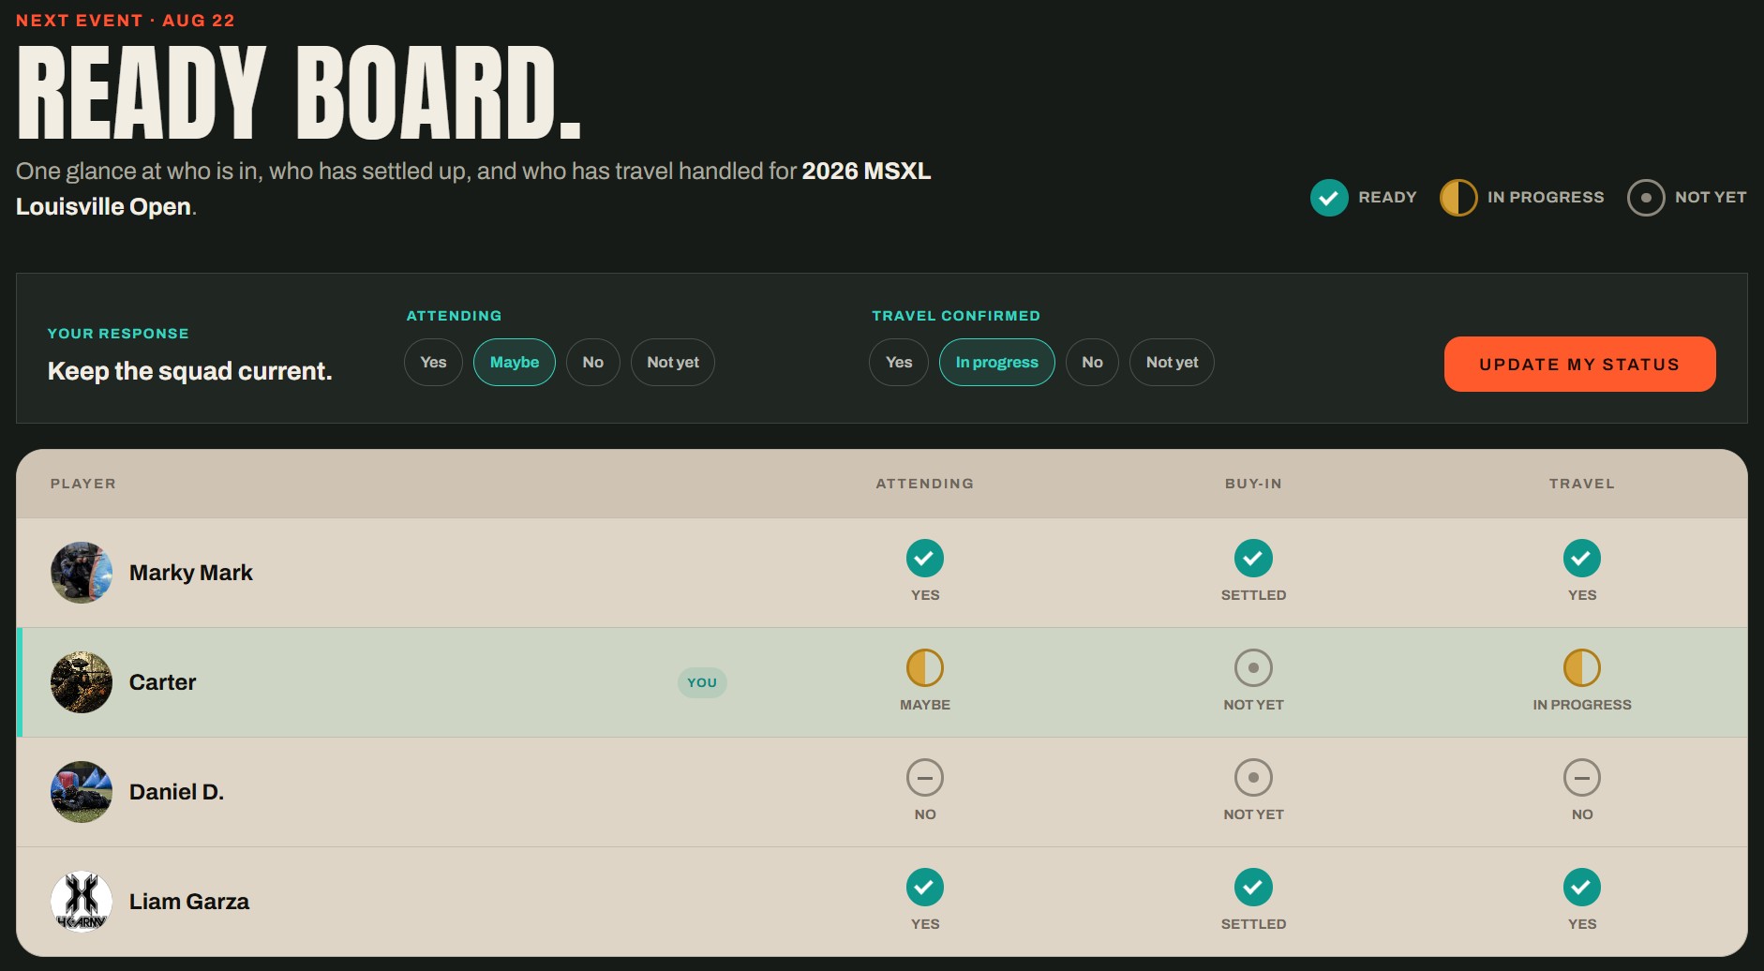Screen dimensions: 1764x971
Task: Click Marky Mark's attending checkmark icon
Action: [x=925, y=559]
